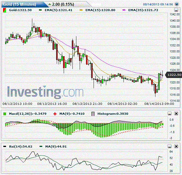Image resolution: width=182 pixels, height=175 pixels.
Task: Click the 08/13/2013 21:30 time axis label
Action: (87, 104)
